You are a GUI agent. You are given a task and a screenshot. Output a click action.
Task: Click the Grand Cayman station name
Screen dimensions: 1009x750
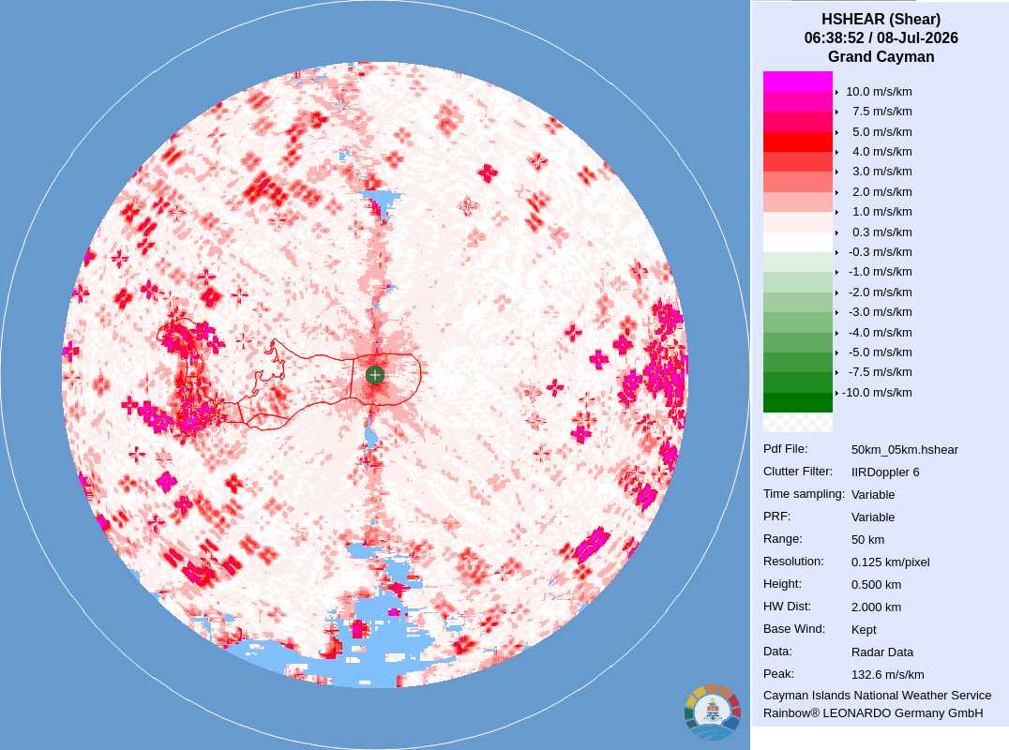tap(881, 56)
